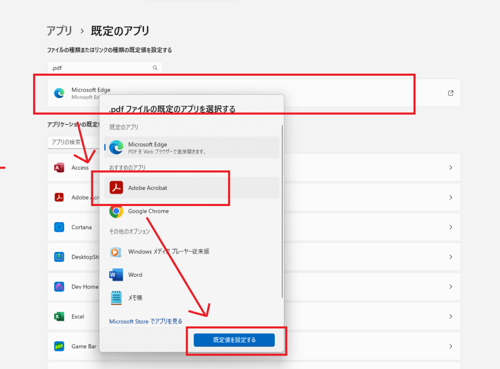Choose the Adobe Acrobat label in the popup
This screenshot has width=500, height=369.
147,188
